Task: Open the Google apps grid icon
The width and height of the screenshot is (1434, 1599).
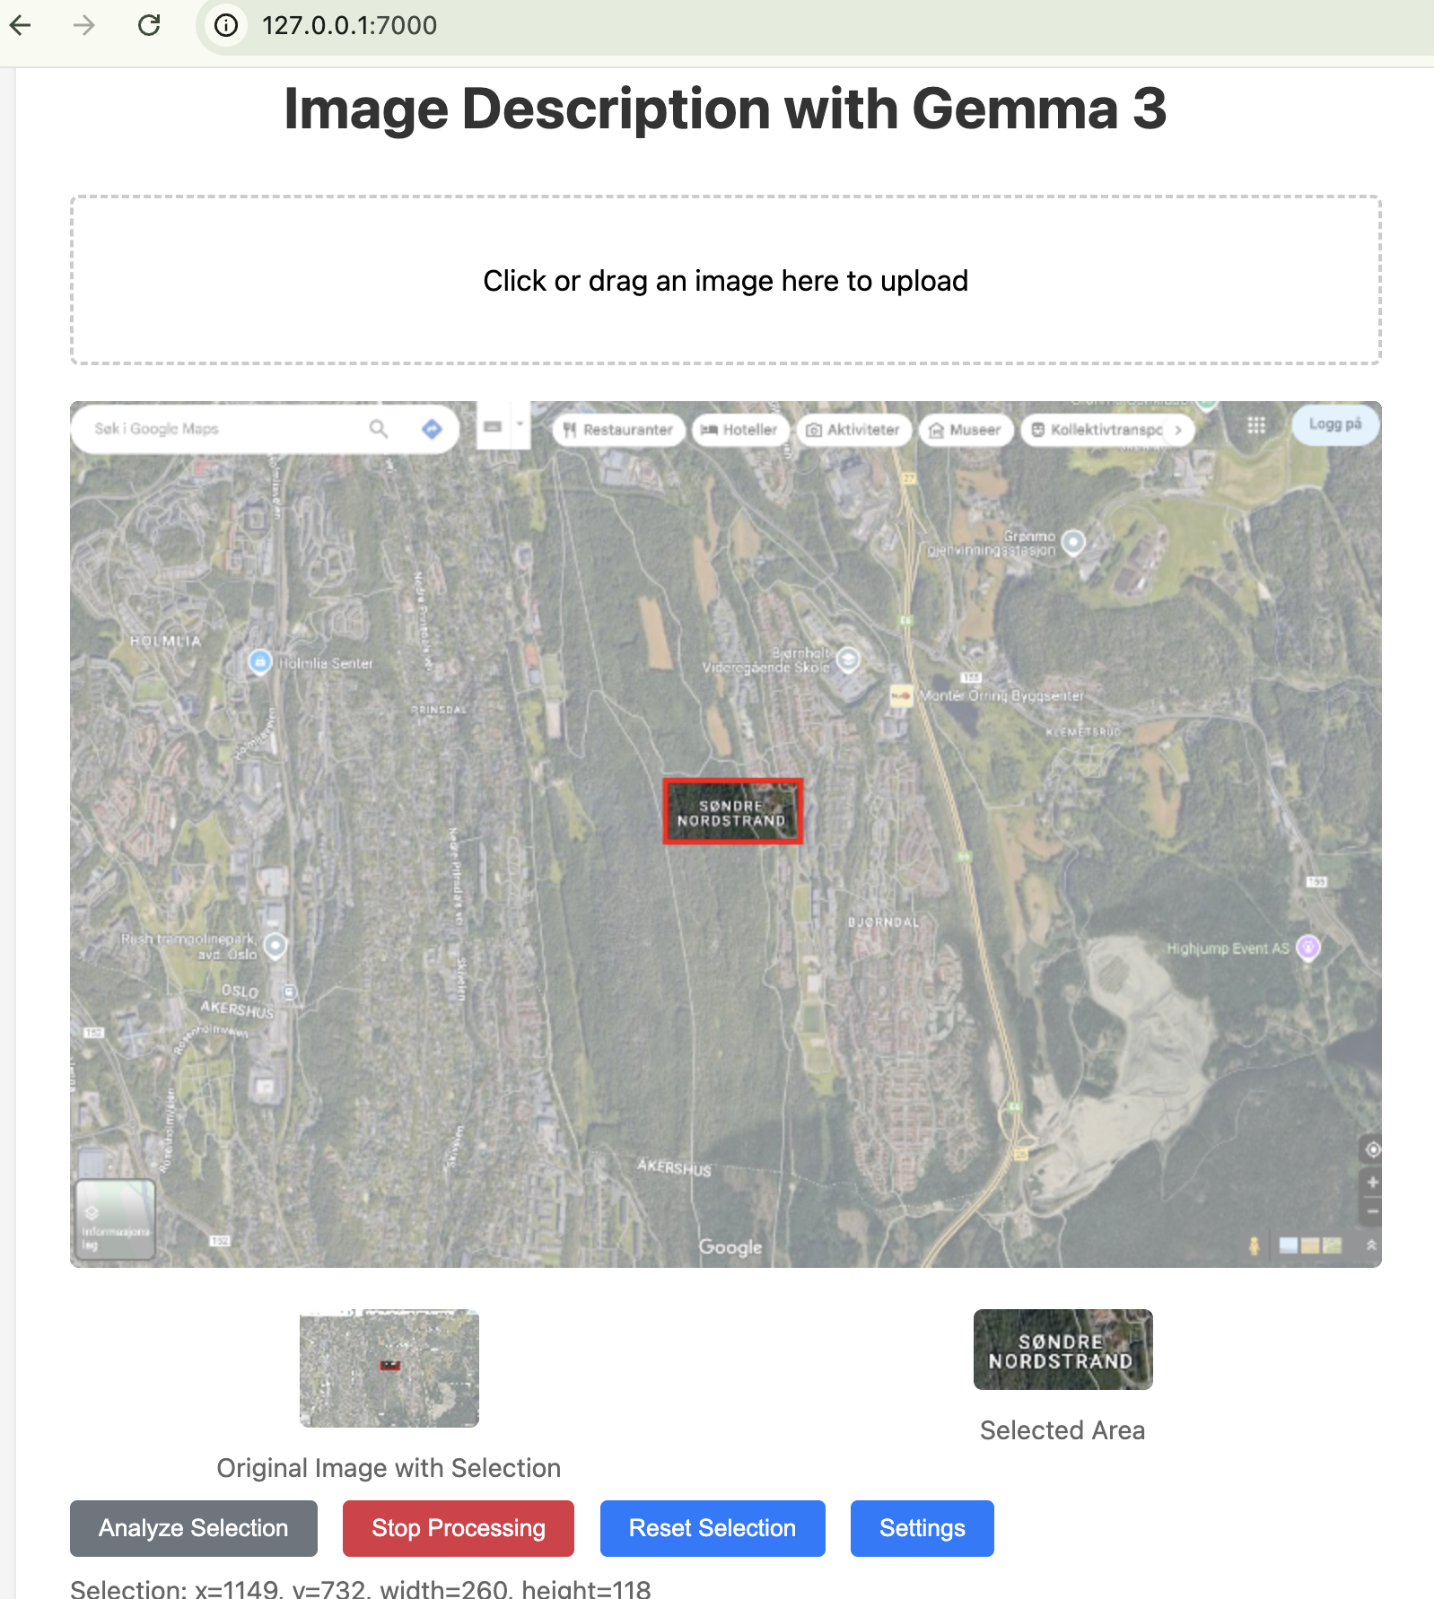Action: click(1256, 425)
